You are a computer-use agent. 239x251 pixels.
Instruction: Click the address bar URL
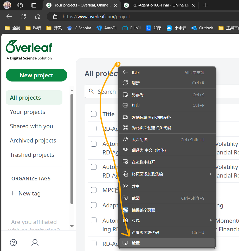coord(96,17)
